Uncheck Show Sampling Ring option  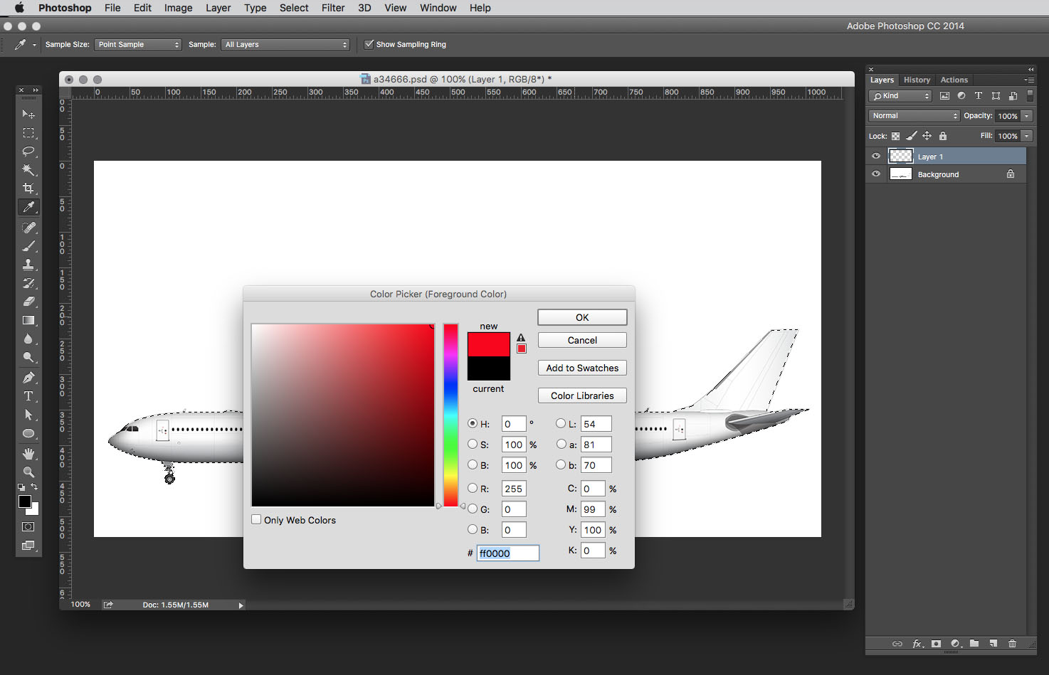tap(369, 44)
